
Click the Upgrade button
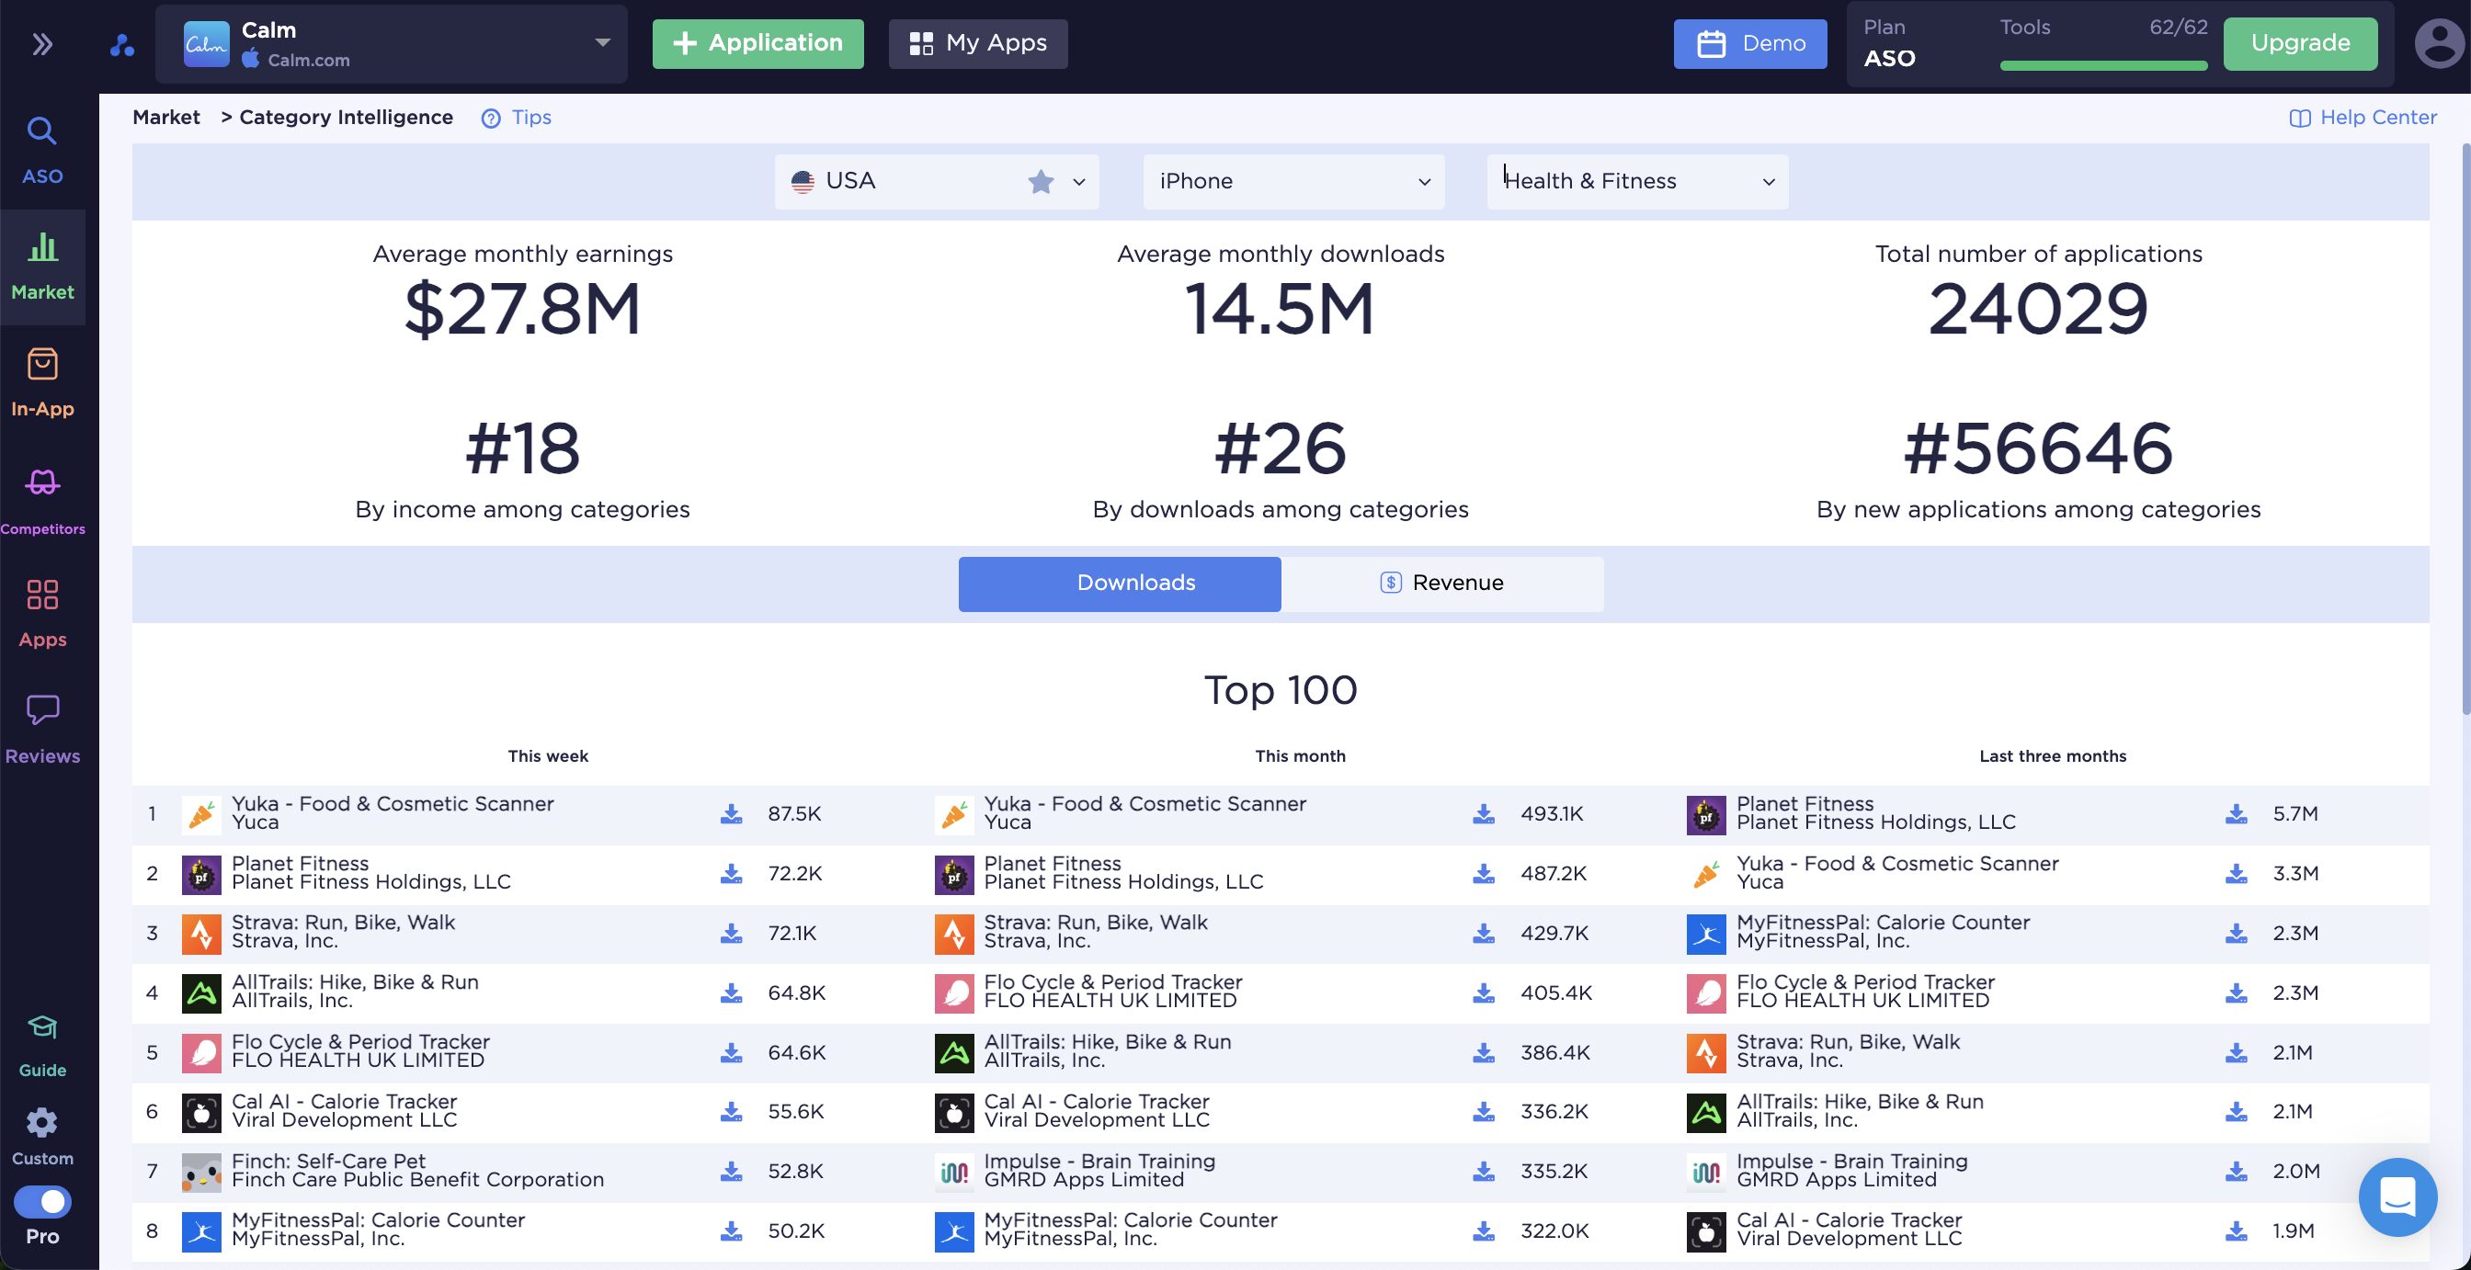pyautogui.click(x=2299, y=43)
